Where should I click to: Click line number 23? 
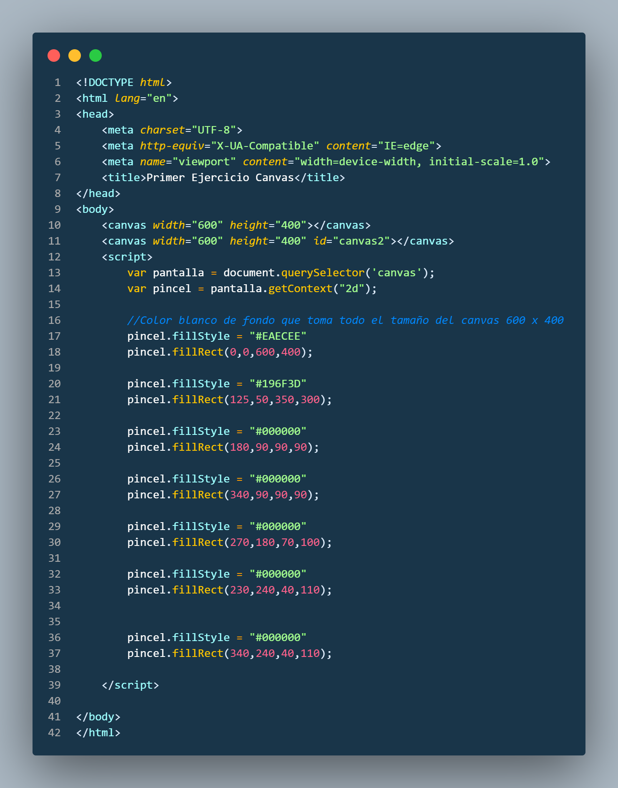click(x=55, y=431)
